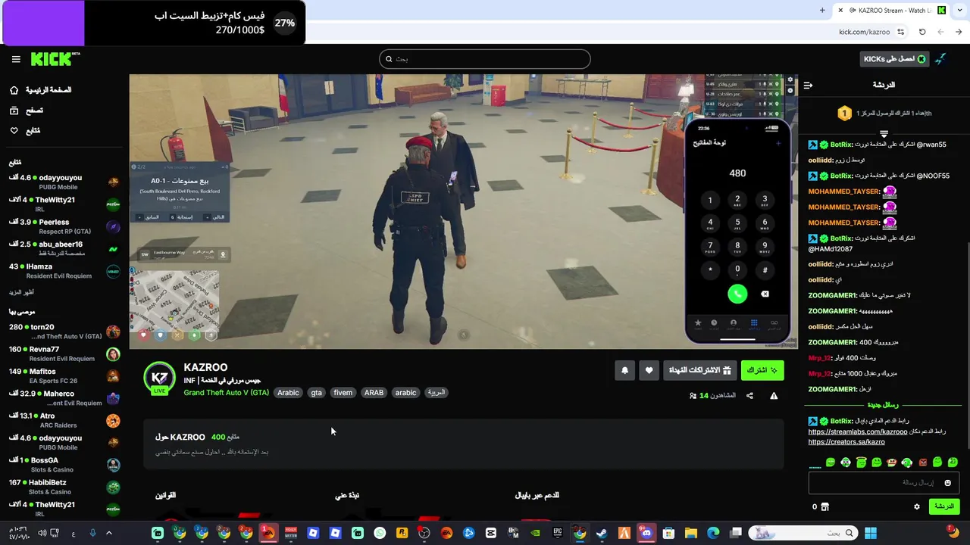Click the KAZROO channel avatar
This screenshot has height=545, width=970.
160,378
